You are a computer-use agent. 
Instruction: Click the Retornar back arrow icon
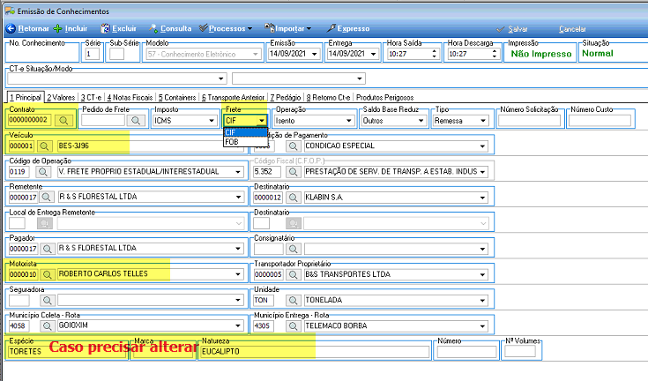pyautogui.click(x=11, y=28)
